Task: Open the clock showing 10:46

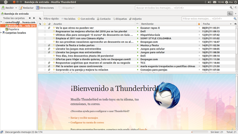Action: [221, 2]
